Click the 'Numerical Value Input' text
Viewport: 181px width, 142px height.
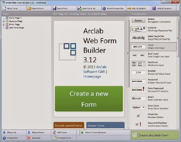coord(159,74)
